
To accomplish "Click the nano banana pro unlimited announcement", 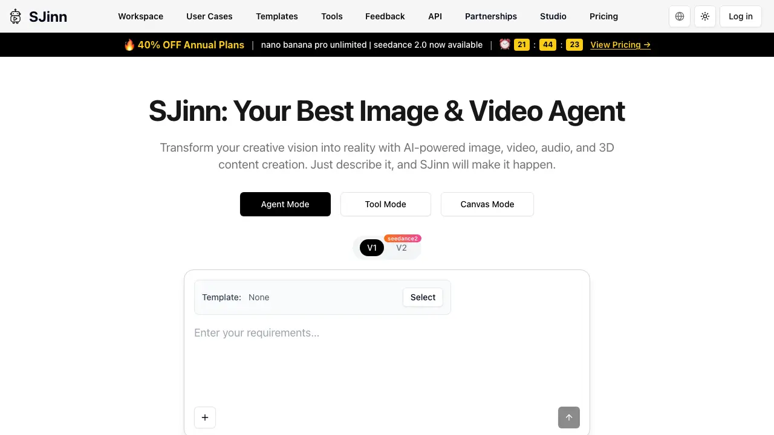I will pyautogui.click(x=372, y=45).
